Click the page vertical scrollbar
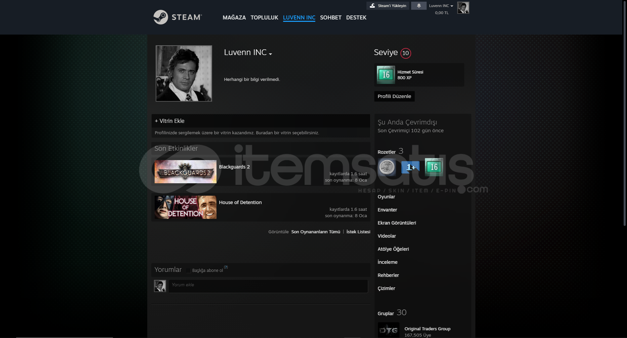This screenshot has height=338, width=627. tap(625, 114)
